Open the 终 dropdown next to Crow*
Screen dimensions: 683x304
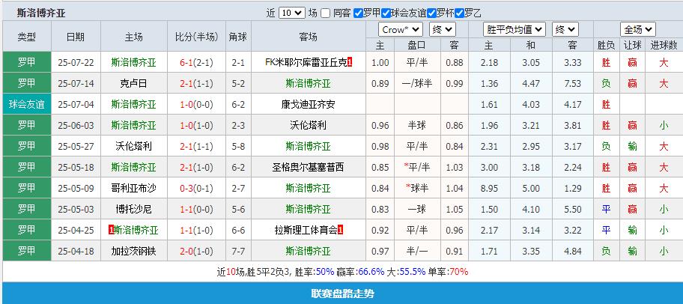pos(442,30)
